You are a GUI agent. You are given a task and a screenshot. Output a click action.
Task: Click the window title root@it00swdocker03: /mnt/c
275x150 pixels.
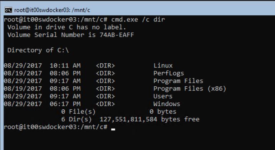tap(52, 10)
